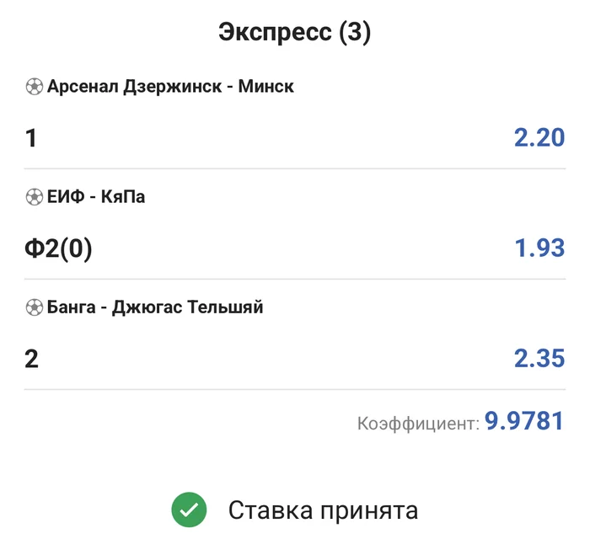Open the Банга - Джюгас Тельшяй match
Screen dimensions: 590x539
155,307
